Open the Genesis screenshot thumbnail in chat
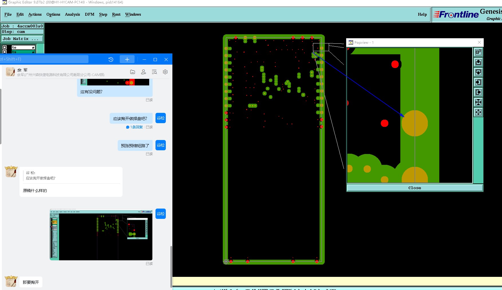Image resolution: width=502 pixels, height=290 pixels. [x=101, y=234]
